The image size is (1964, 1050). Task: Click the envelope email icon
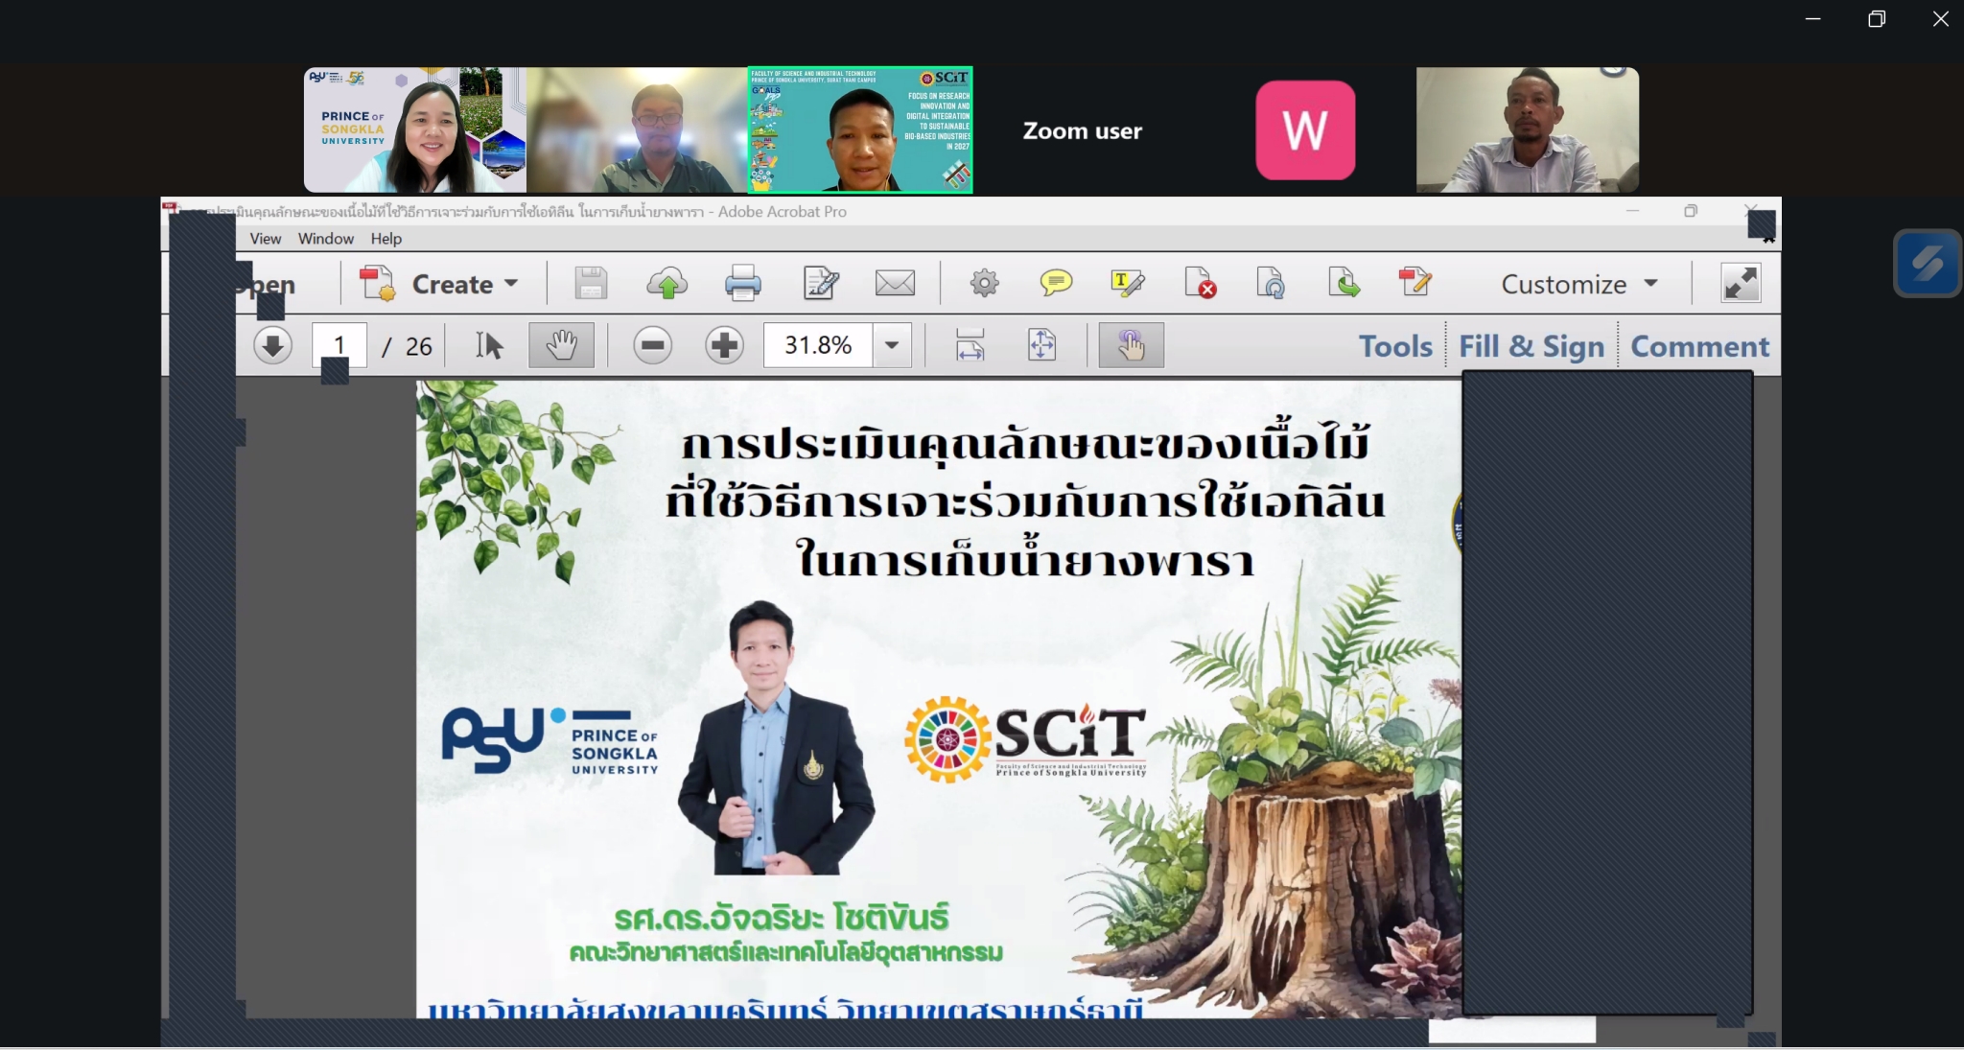pos(895,284)
